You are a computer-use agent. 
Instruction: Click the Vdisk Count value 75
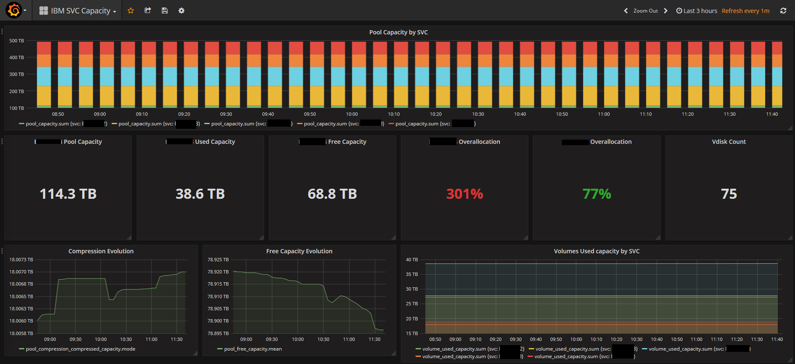point(729,194)
